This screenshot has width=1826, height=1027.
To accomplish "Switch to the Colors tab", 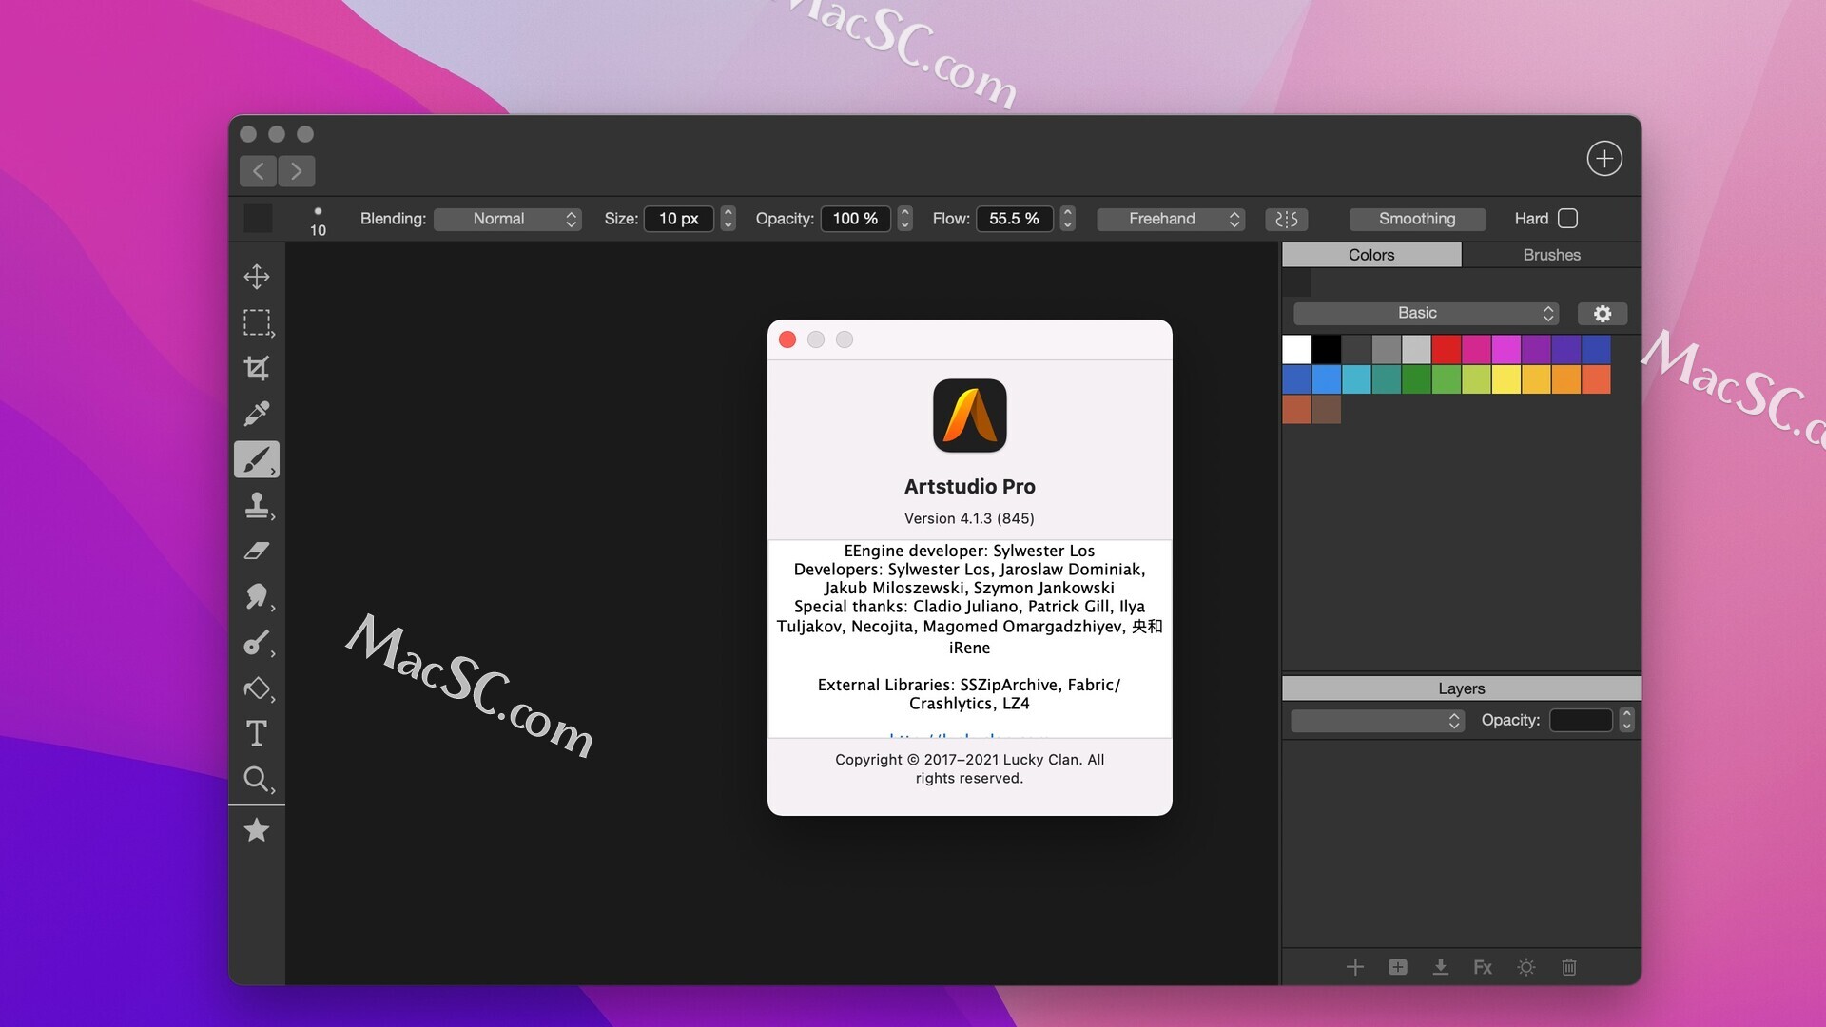I will [x=1371, y=255].
